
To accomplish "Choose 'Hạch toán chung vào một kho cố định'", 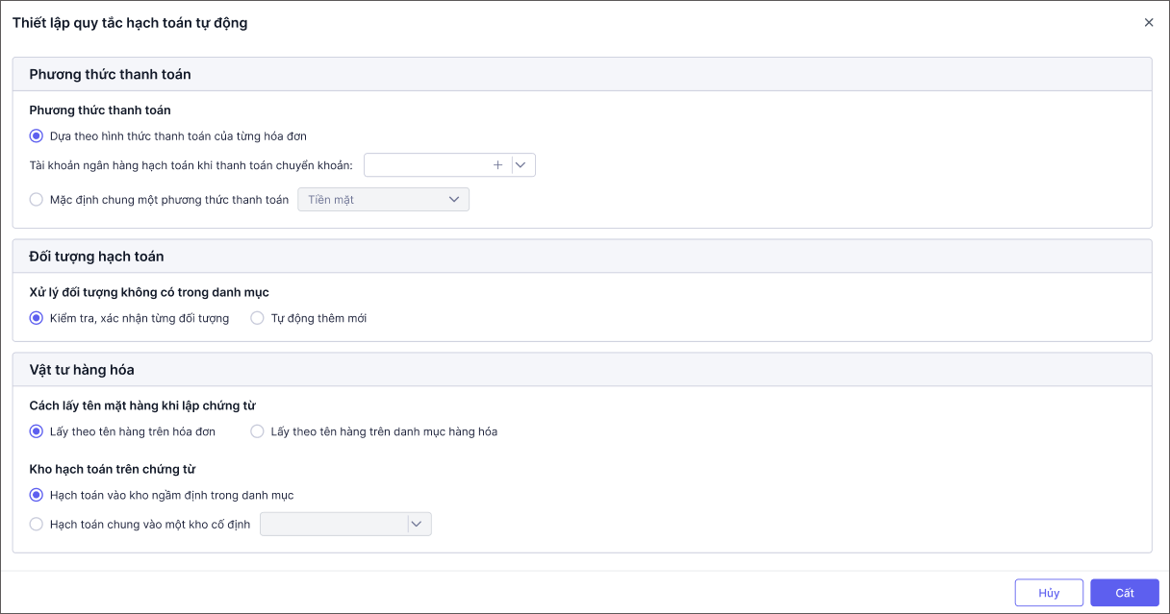I will [37, 525].
